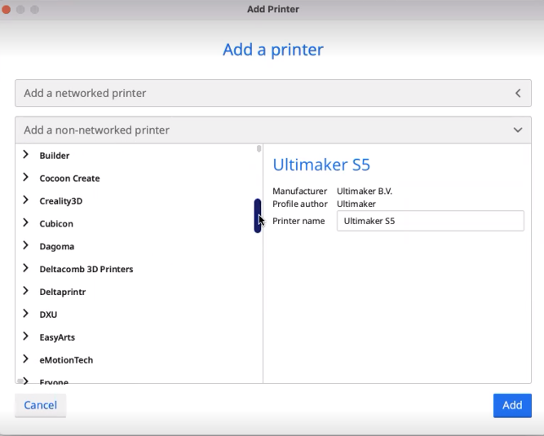Select the Deltaprintr label
The width and height of the screenshot is (544, 436).
click(63, 292)
